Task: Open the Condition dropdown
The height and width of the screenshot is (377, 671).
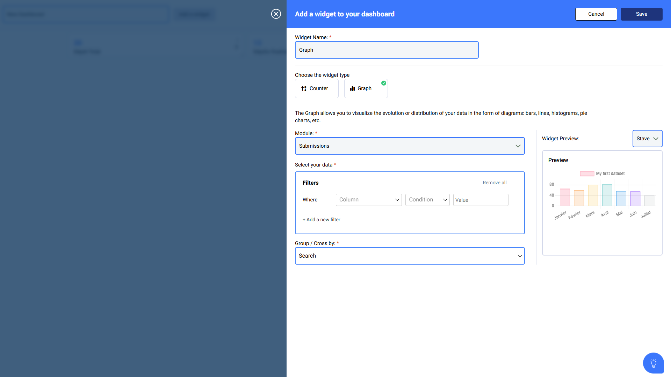Action: pyautogui.click(x=427, y=200)
